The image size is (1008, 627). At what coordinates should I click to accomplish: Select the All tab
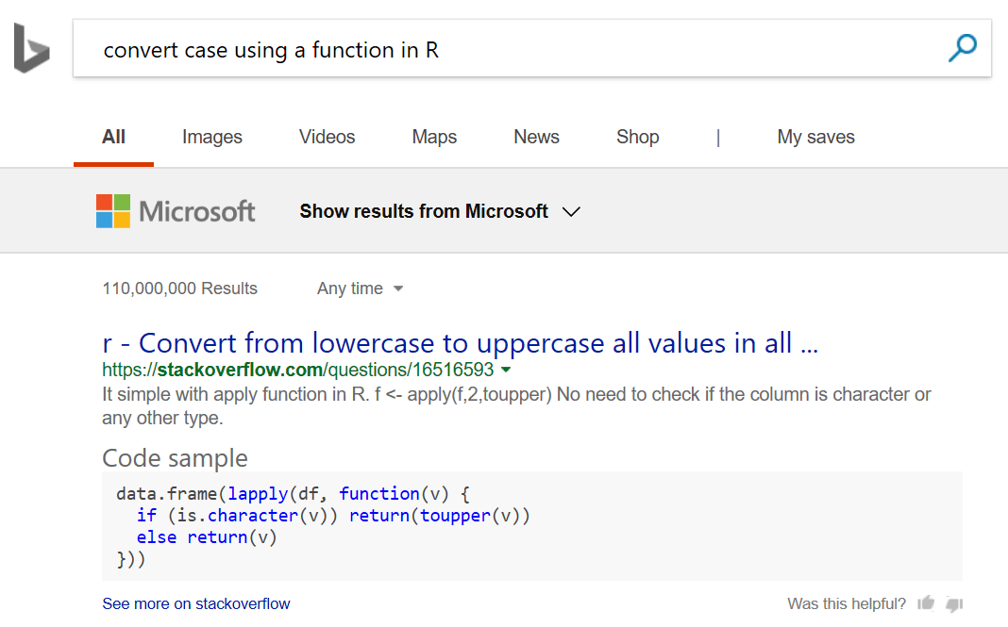(114, 137)
